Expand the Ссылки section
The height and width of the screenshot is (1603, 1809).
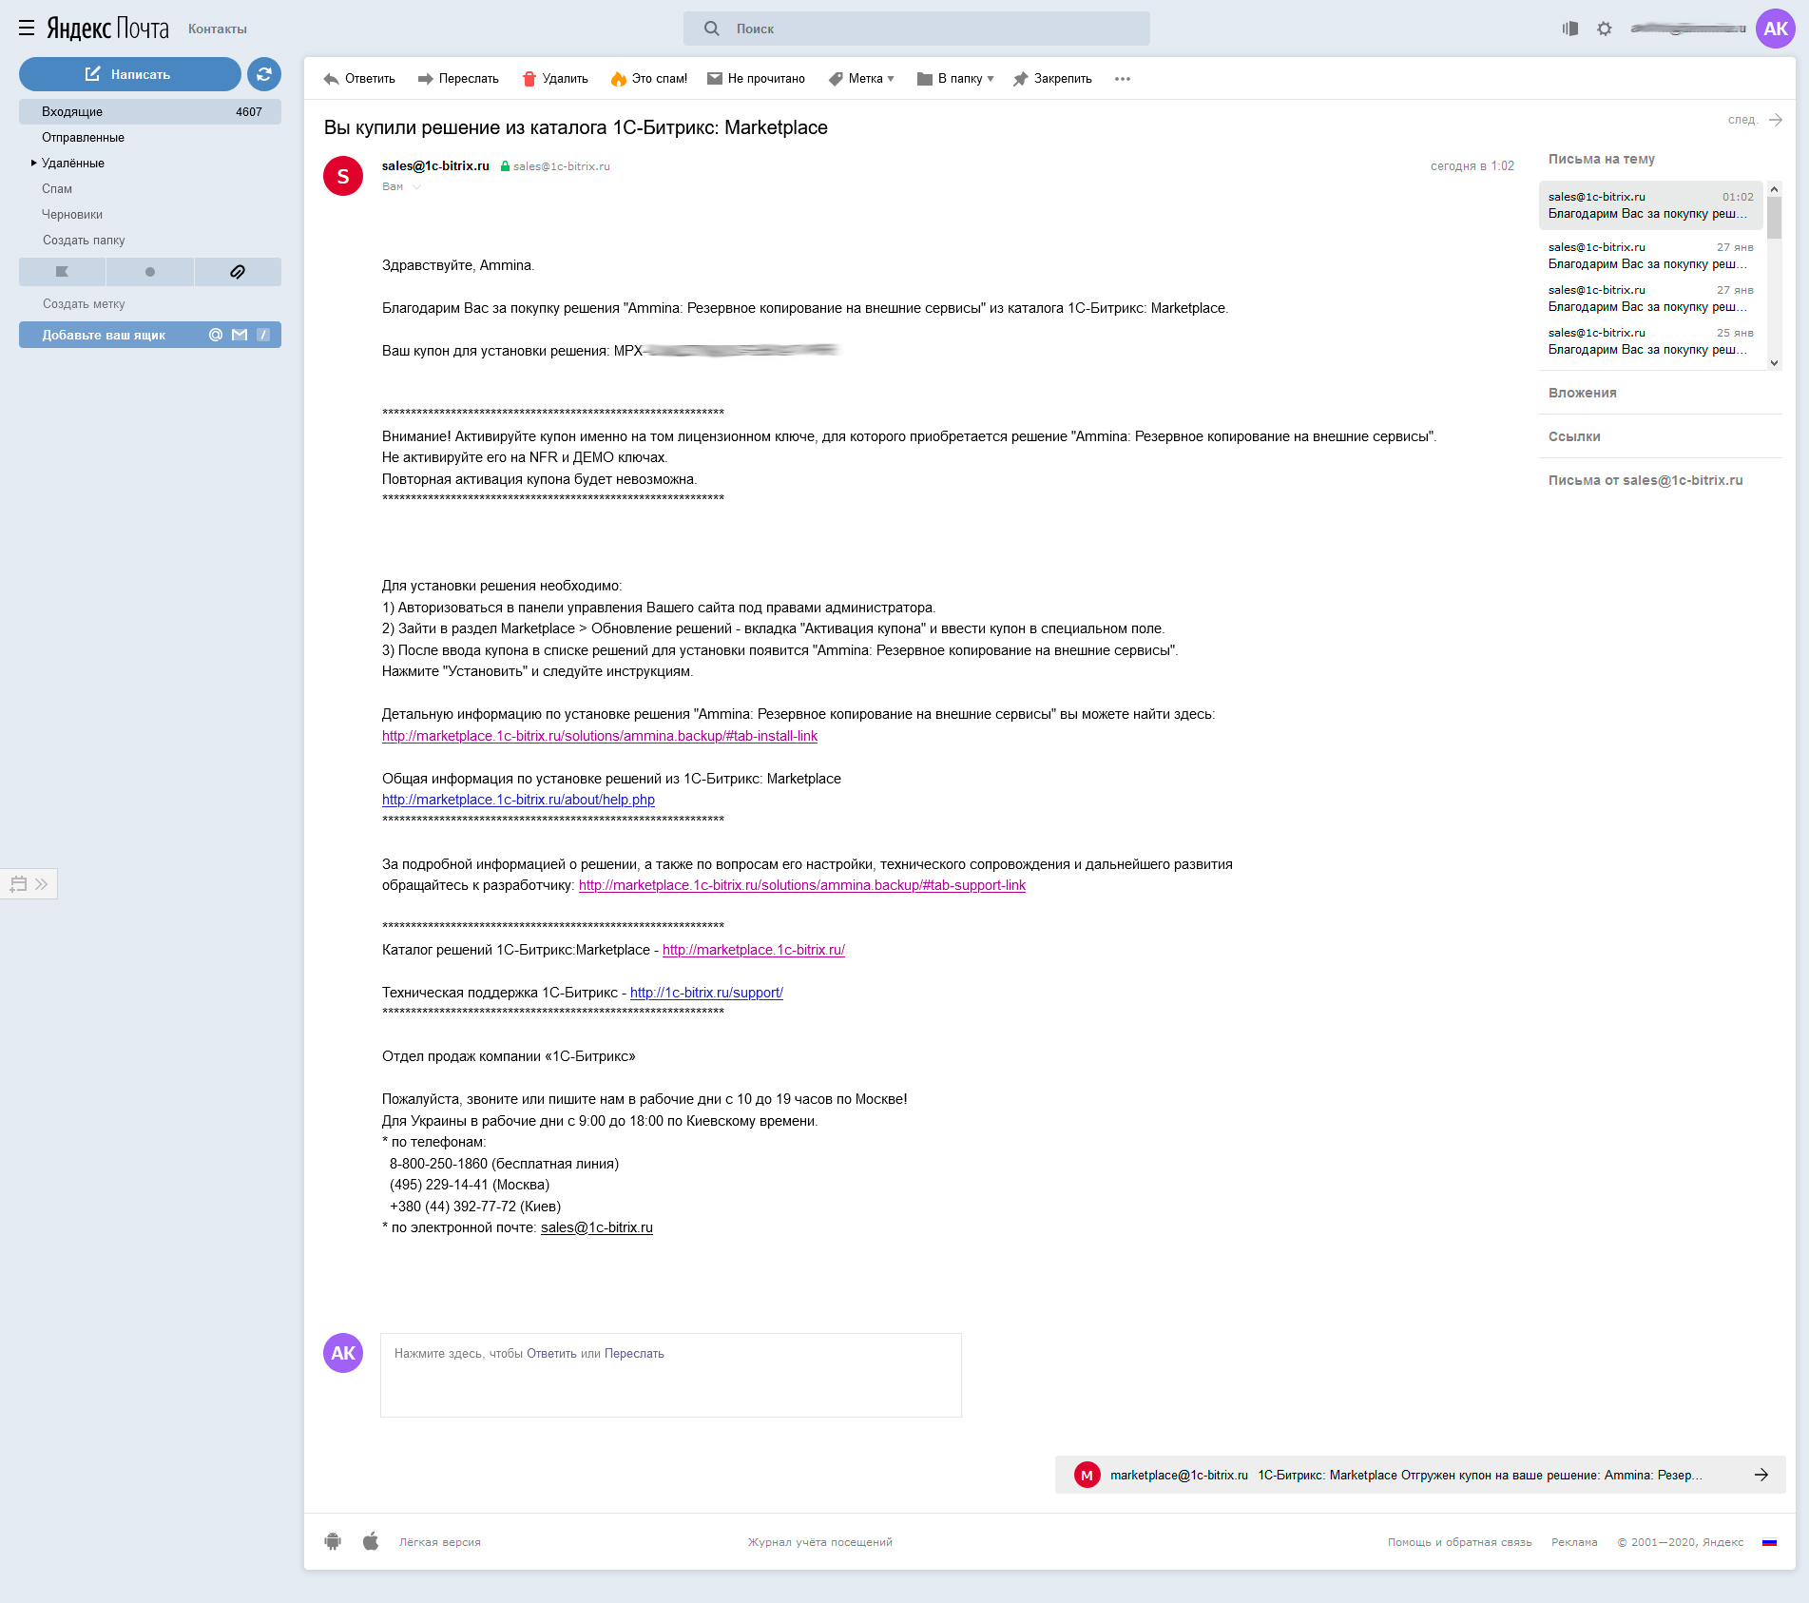(x=1574, y=436)
